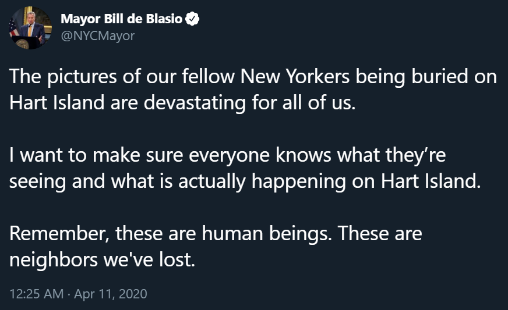Click Mayor Bill de Blasio's profile picture
Screen dimensions: 508x310
29,28
